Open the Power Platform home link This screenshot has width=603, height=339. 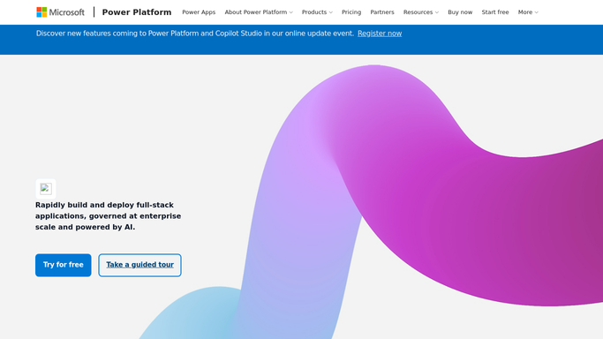tap(137, 12)
